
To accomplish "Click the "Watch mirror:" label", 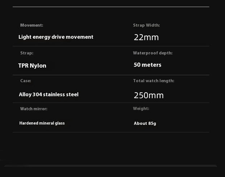I will 33,109.
